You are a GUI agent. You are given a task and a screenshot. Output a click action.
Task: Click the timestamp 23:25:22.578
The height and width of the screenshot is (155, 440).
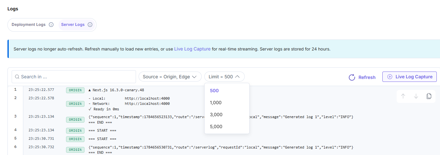41,98
